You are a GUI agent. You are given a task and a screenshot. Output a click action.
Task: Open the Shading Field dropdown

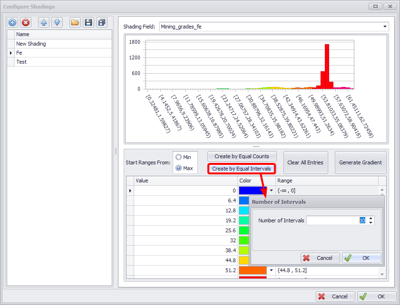pos(385,27)
